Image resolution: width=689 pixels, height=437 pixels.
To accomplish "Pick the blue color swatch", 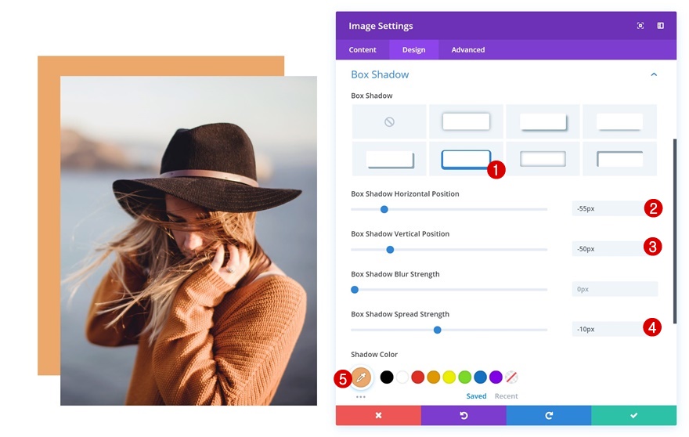I will (x=480, y=377).
